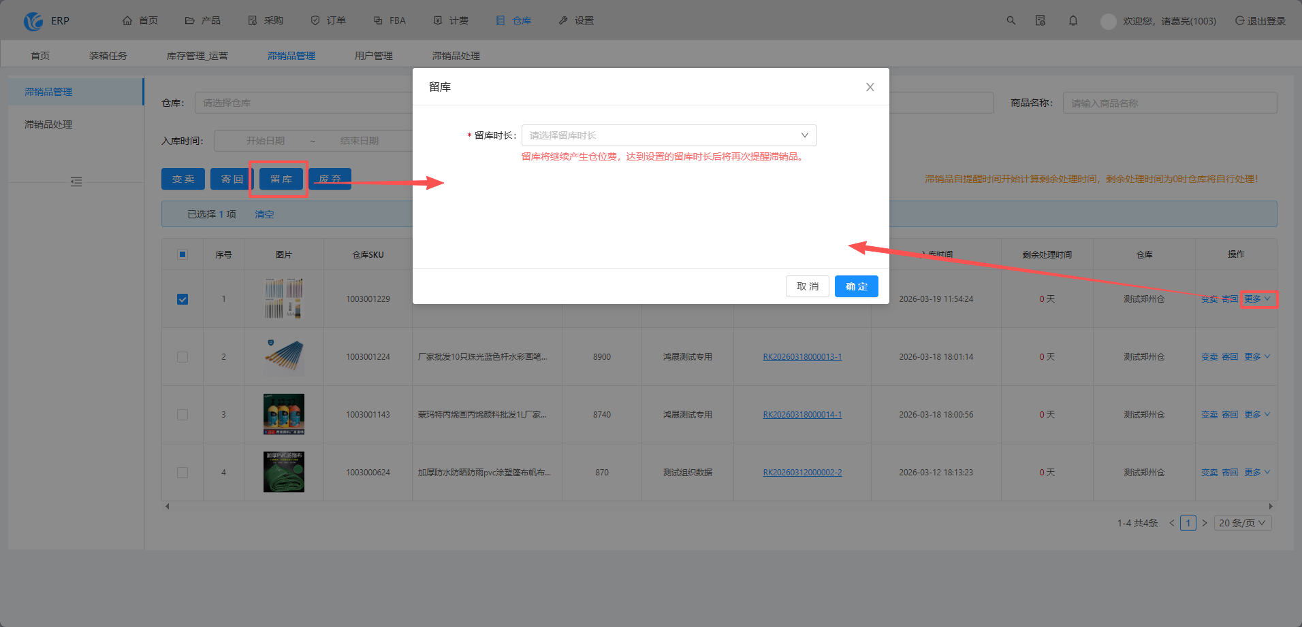Open 留库时长 dropdown
1302x627 pixels.
[669, 135]
